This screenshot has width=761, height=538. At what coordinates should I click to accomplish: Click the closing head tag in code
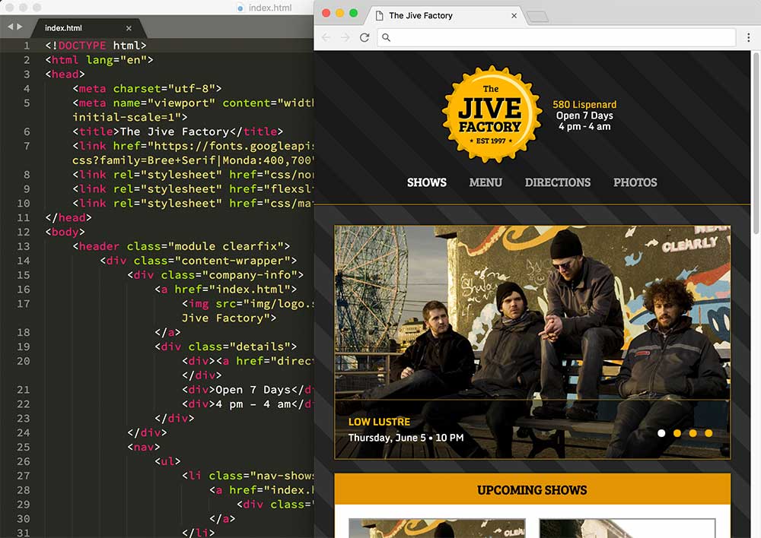click(x=68, y=217)
